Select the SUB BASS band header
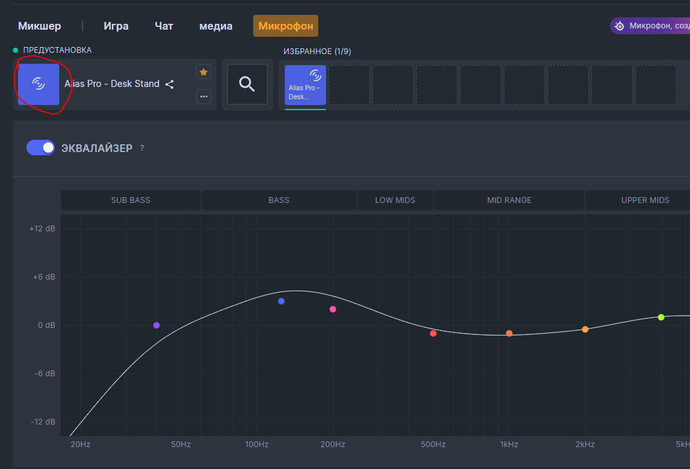Viewport: 690px width, 469px height. click(x=131, y=200)
